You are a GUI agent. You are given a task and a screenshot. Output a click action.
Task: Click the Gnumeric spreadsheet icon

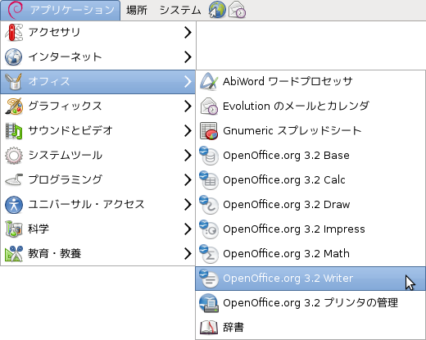pos(209,131)
